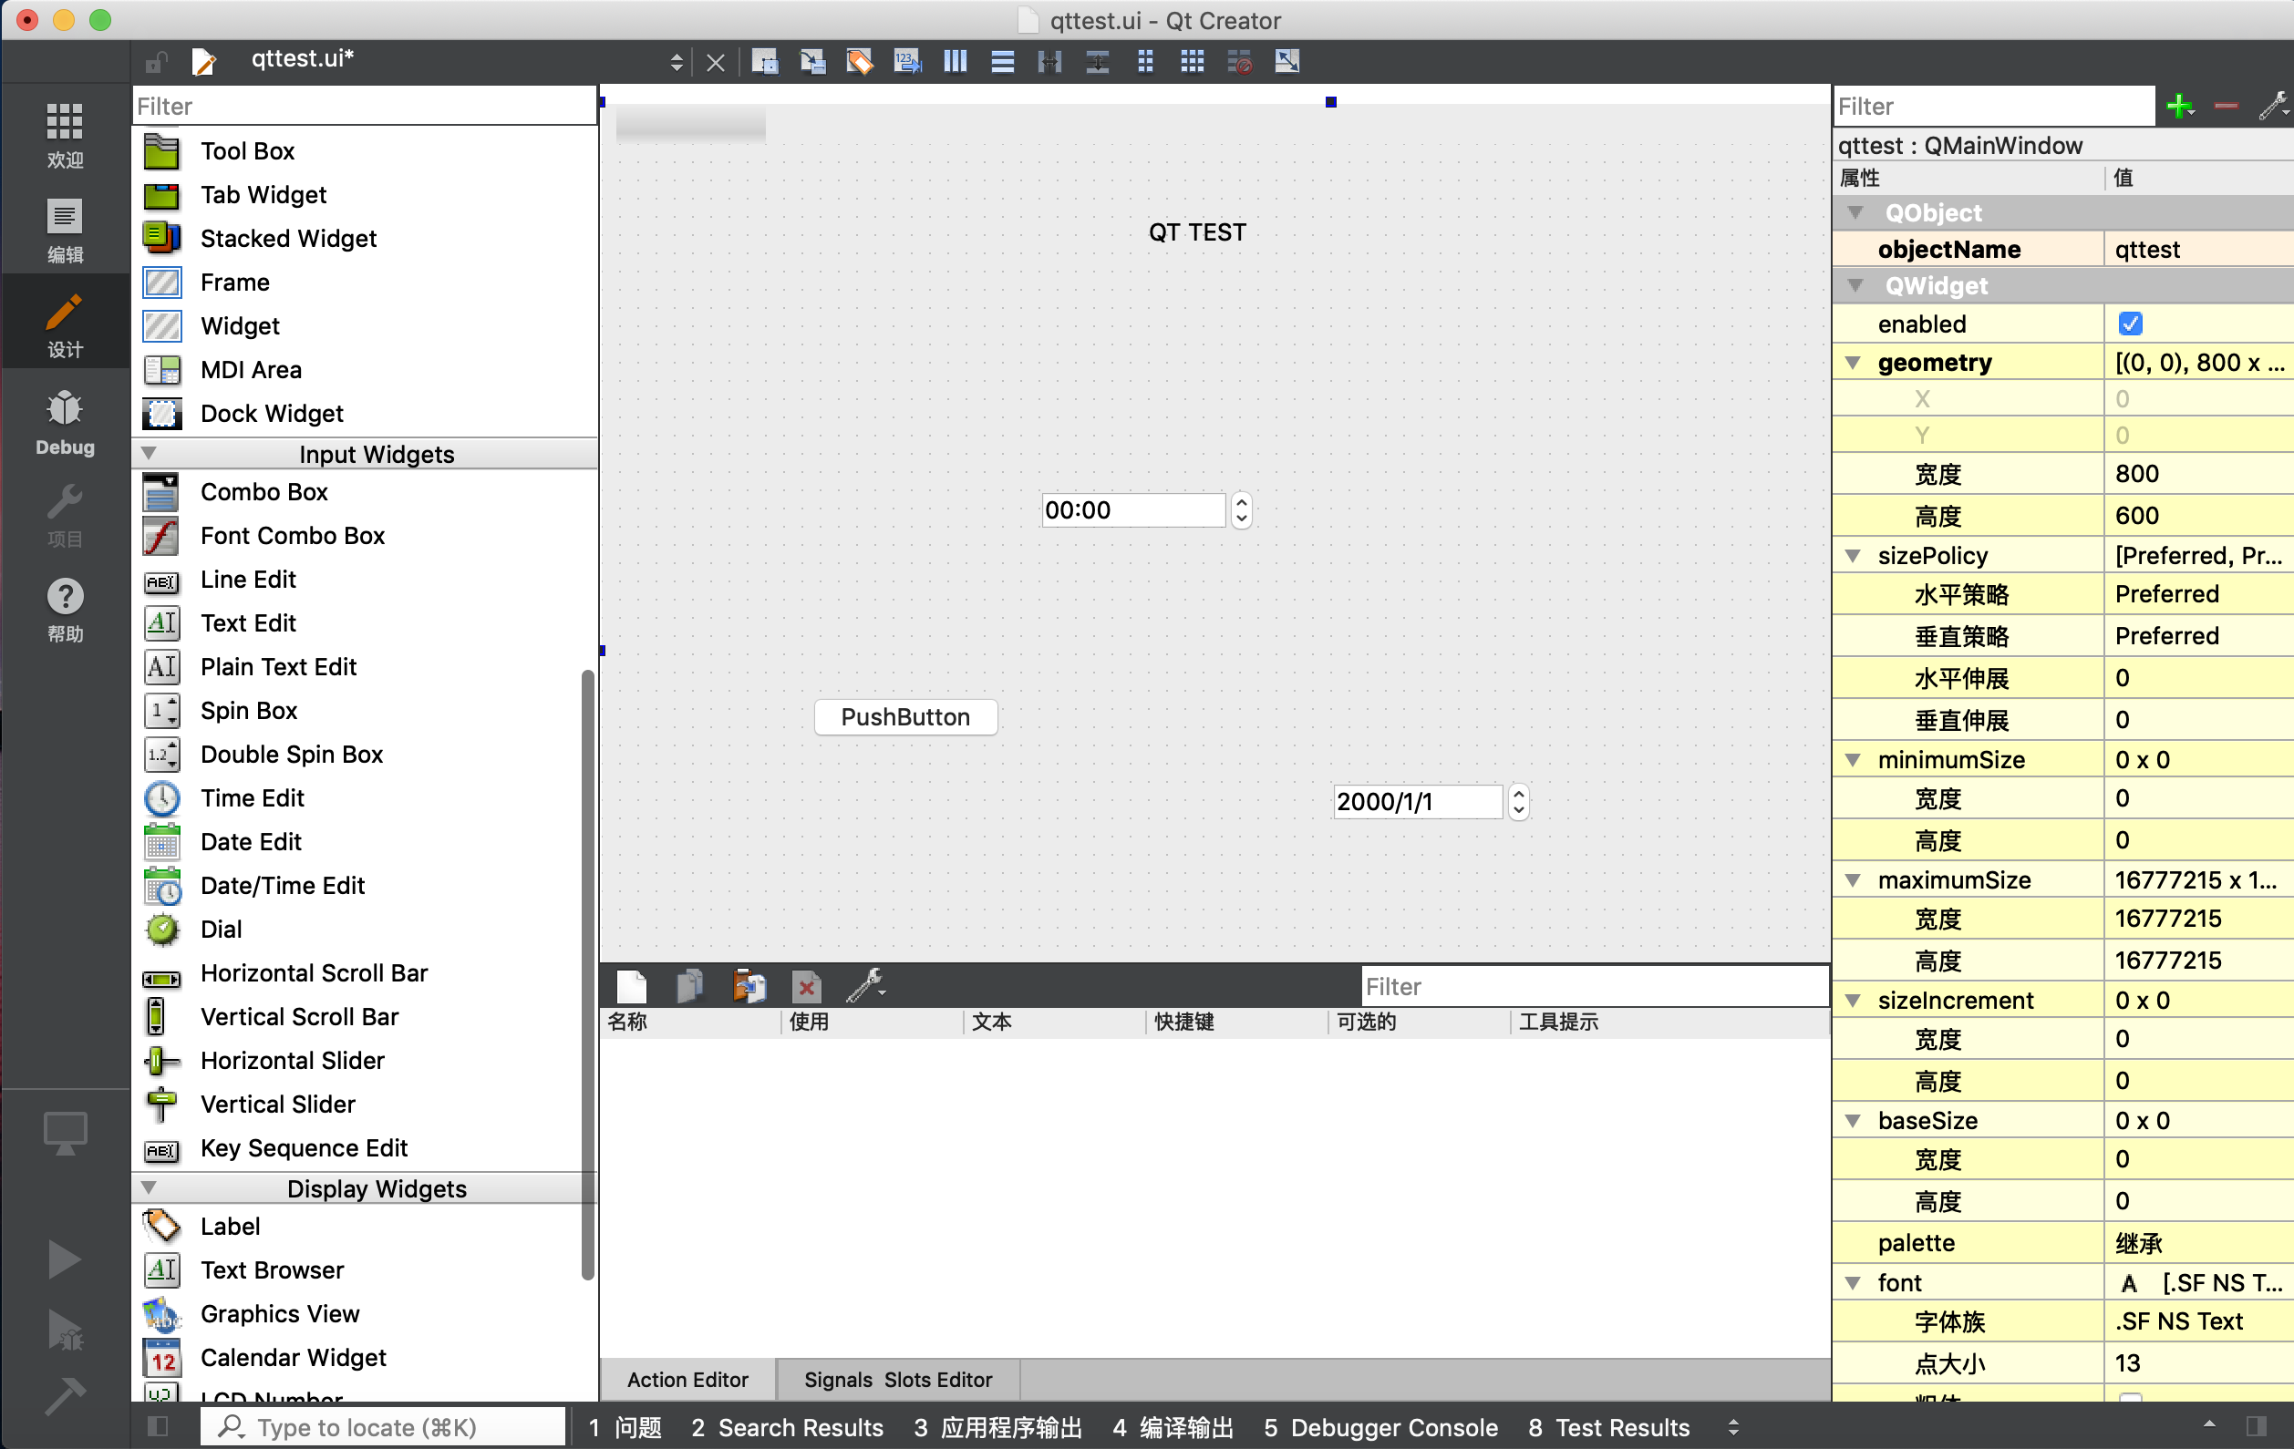This screenshot has height=1449, width=2294.
Task: Switch to Edit mode in sidebar
Action: point(65,231)
